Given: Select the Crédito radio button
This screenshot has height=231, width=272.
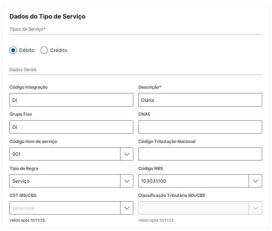Looking at the screenshot, I should click(x=44, y=50).
